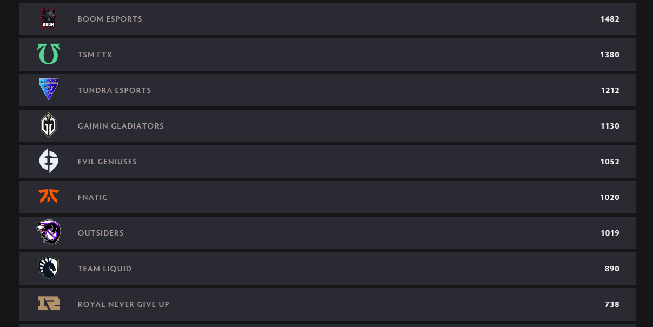
Task: Open the EVIL GENIUSES team name
Action: coord(107,162)
